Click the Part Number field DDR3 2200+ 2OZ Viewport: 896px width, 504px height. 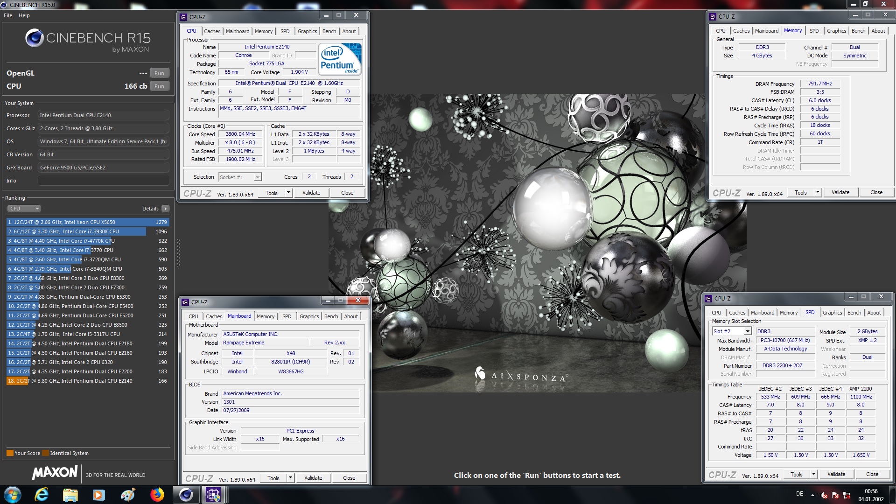pyautogui.click(x=786, y=365)
